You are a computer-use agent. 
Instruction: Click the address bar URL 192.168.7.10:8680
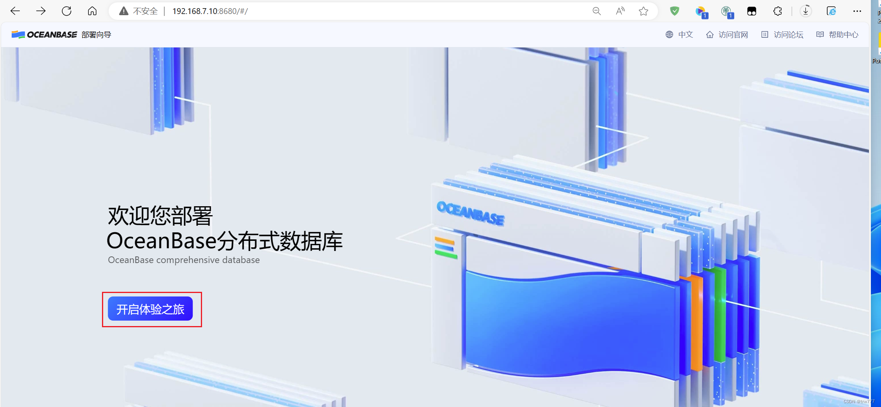(x=210, y=11)
